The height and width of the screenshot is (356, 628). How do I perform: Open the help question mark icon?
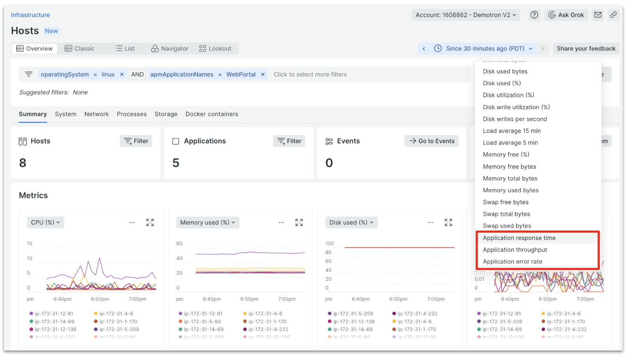click(x=534, y=15)
